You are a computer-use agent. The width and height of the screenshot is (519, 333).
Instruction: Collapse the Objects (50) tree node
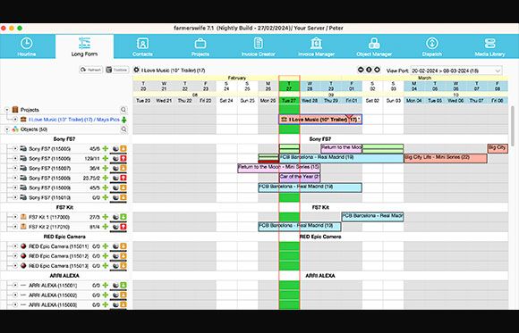point(7,129)
